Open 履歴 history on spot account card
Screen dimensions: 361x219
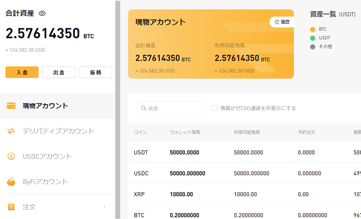tap(282, 22)
